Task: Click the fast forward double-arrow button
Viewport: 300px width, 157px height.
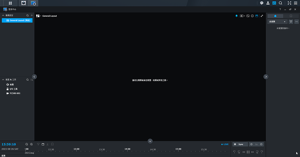Action: point(252,152)
